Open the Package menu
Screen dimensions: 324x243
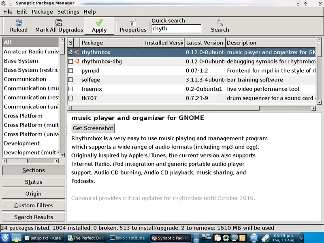pos(43,12)
